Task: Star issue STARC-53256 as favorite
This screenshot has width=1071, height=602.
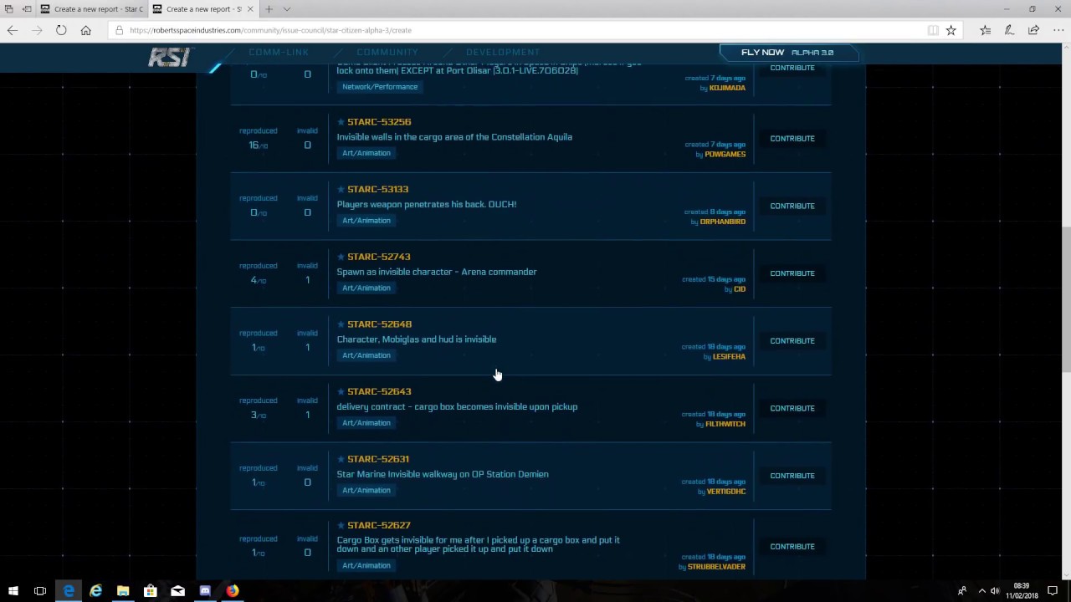Action: [341, 122]
